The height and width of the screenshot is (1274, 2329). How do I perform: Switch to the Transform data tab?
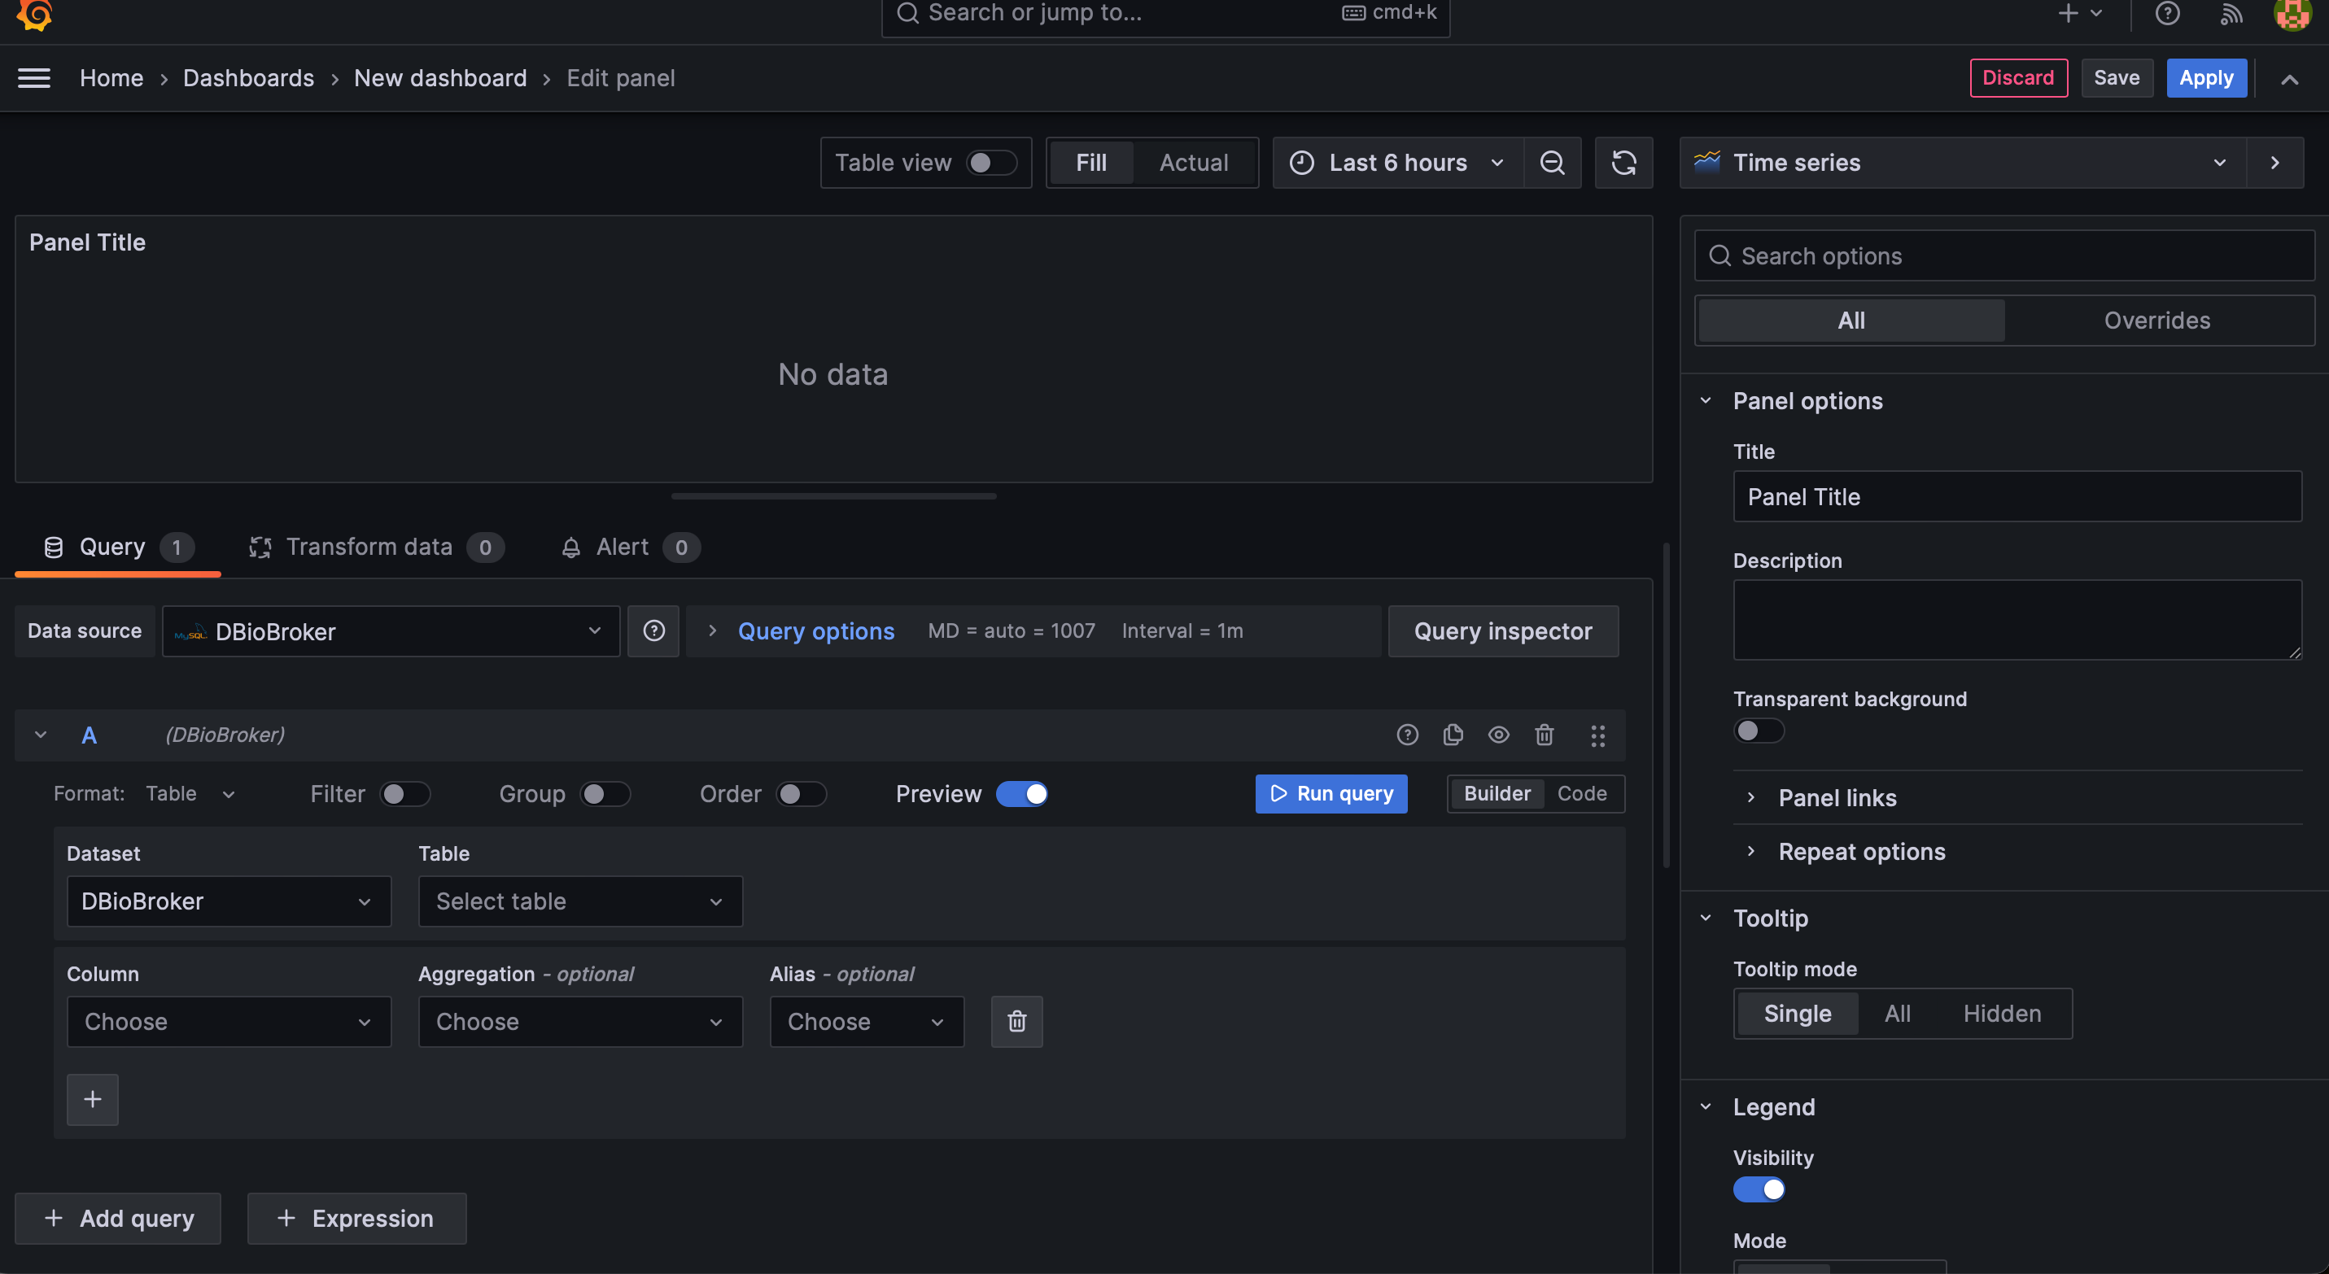368,547
